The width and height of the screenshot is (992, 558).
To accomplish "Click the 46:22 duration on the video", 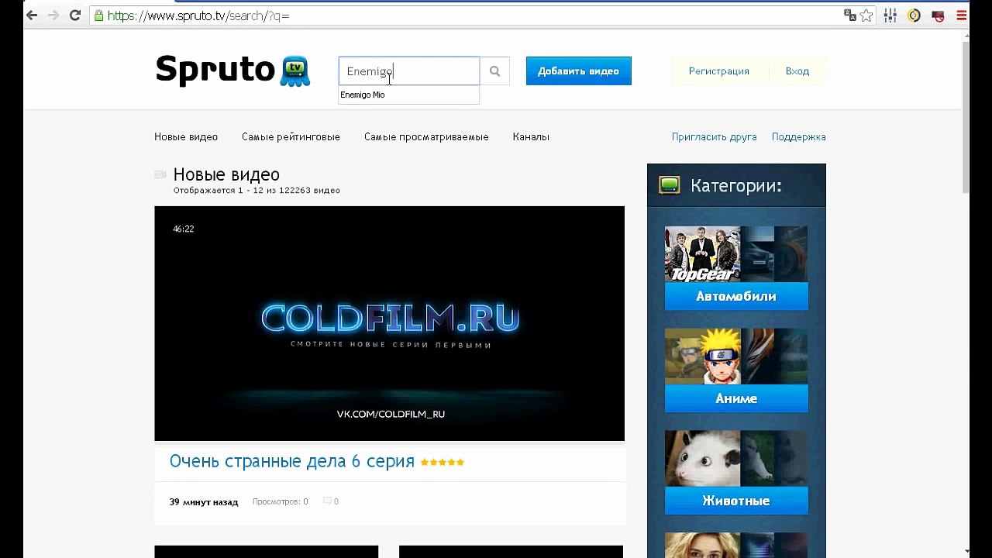I will pyautogui.click(x=184, y=229).
